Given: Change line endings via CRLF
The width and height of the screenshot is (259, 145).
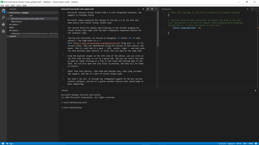Looking at the screenshot, I should 244,144.
